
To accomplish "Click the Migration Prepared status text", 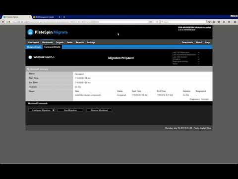I will 121,58.
